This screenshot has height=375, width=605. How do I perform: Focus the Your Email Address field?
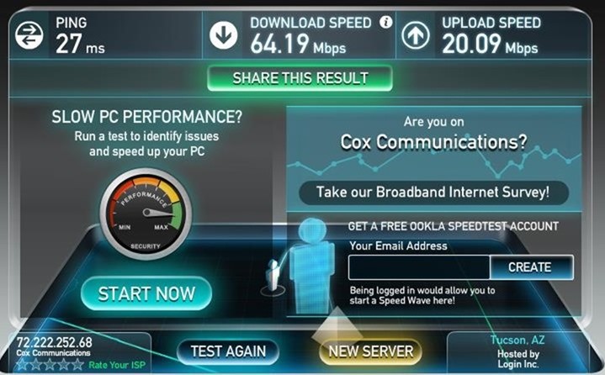(x=419, y=267)
